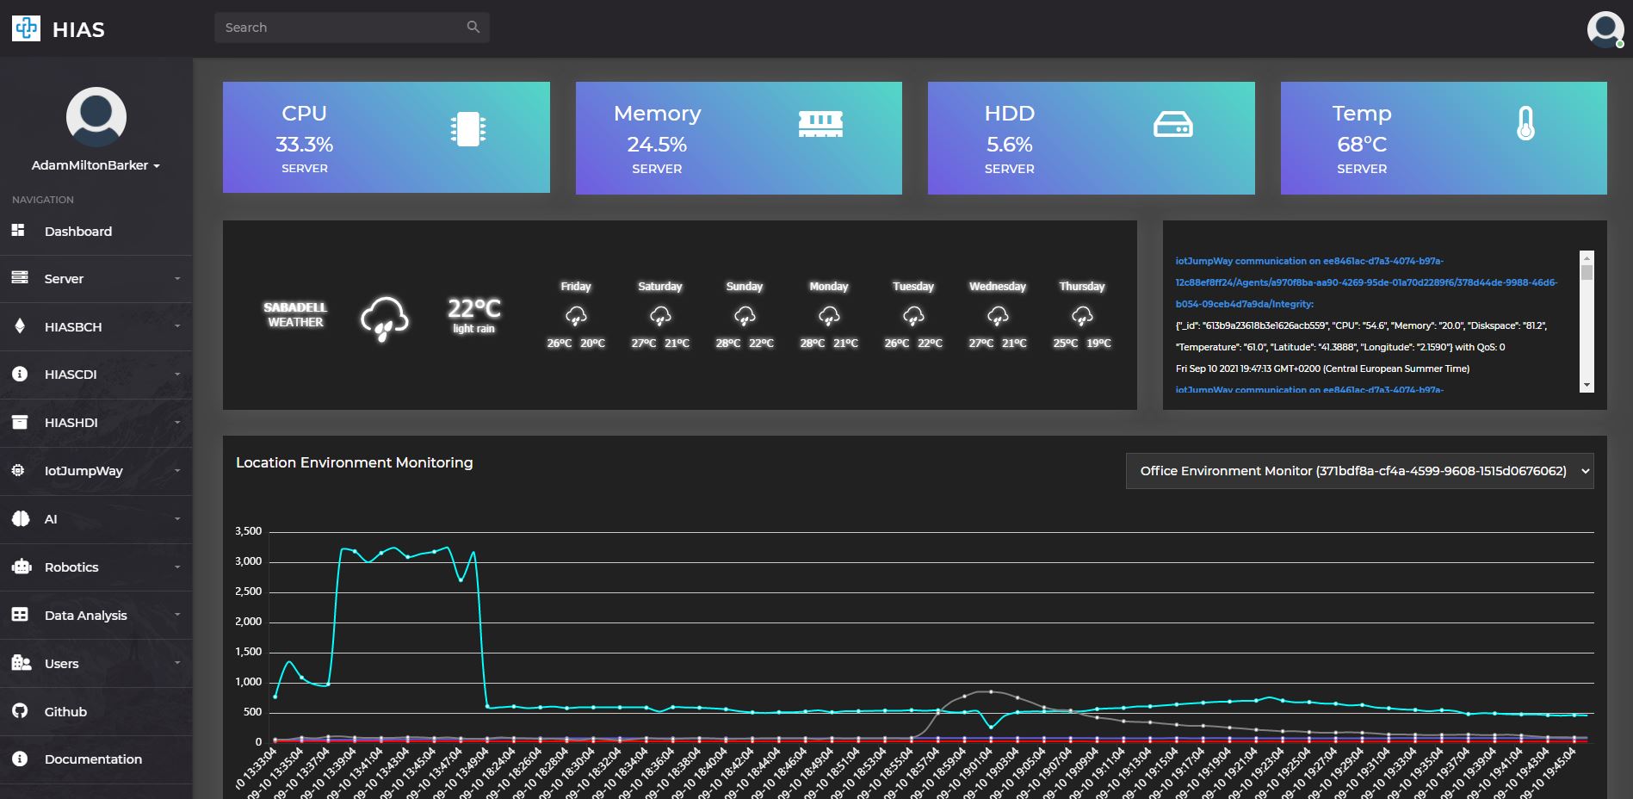1633x799 pixels.
Task: Click Monday's forecast rain icon
Action: 829,316
